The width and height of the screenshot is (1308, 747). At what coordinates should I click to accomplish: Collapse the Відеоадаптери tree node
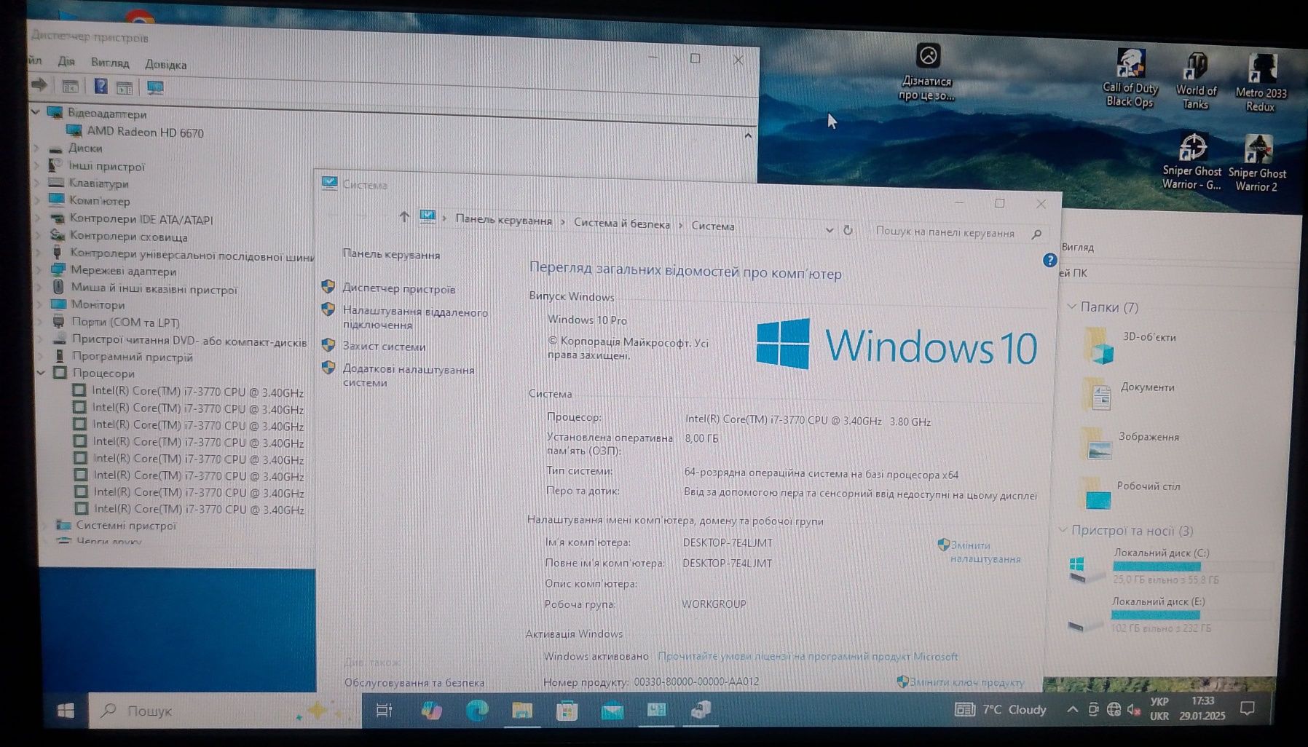point(35,112)
